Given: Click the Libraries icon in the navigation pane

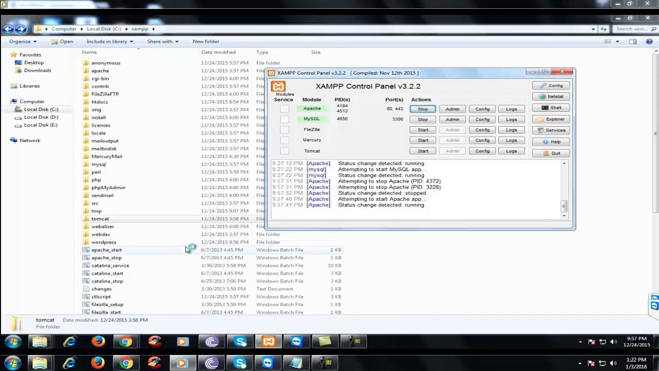Looking at the screenshot, I should click(x=13, y=86).
